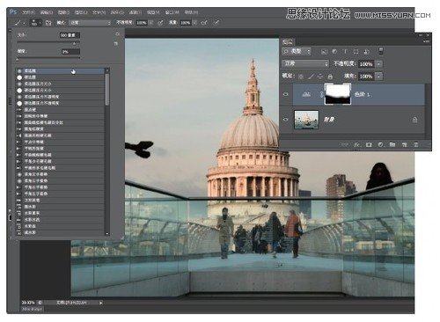Image resolution: width=440 pixels, height=322 pixels.
Task: Filter Layers panel by adjustment layers
Action: (334, 52)
